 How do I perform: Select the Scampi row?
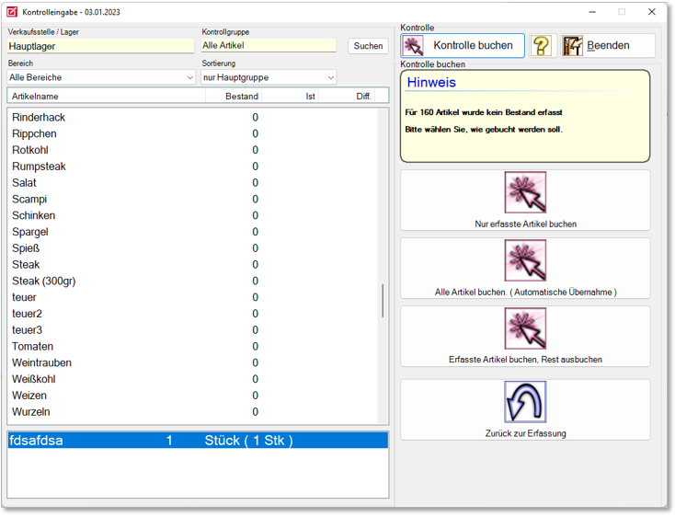[x=192, y=199]
